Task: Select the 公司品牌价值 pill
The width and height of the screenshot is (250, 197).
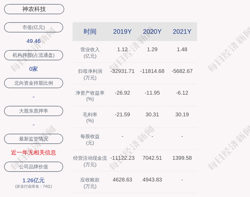Action: click(34, 167)
